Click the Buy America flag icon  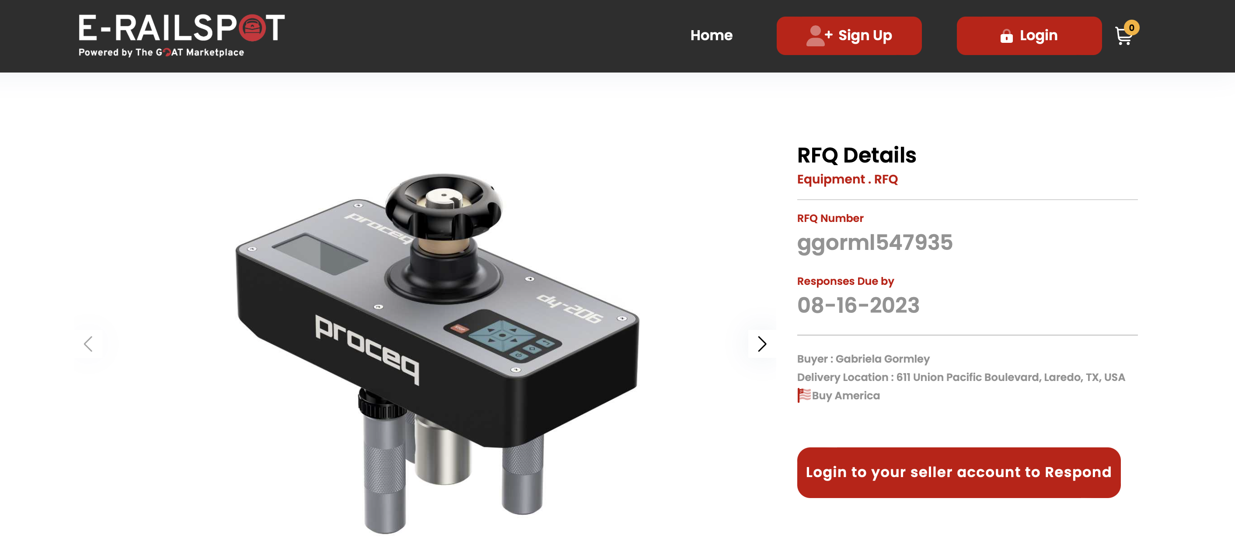804,395
